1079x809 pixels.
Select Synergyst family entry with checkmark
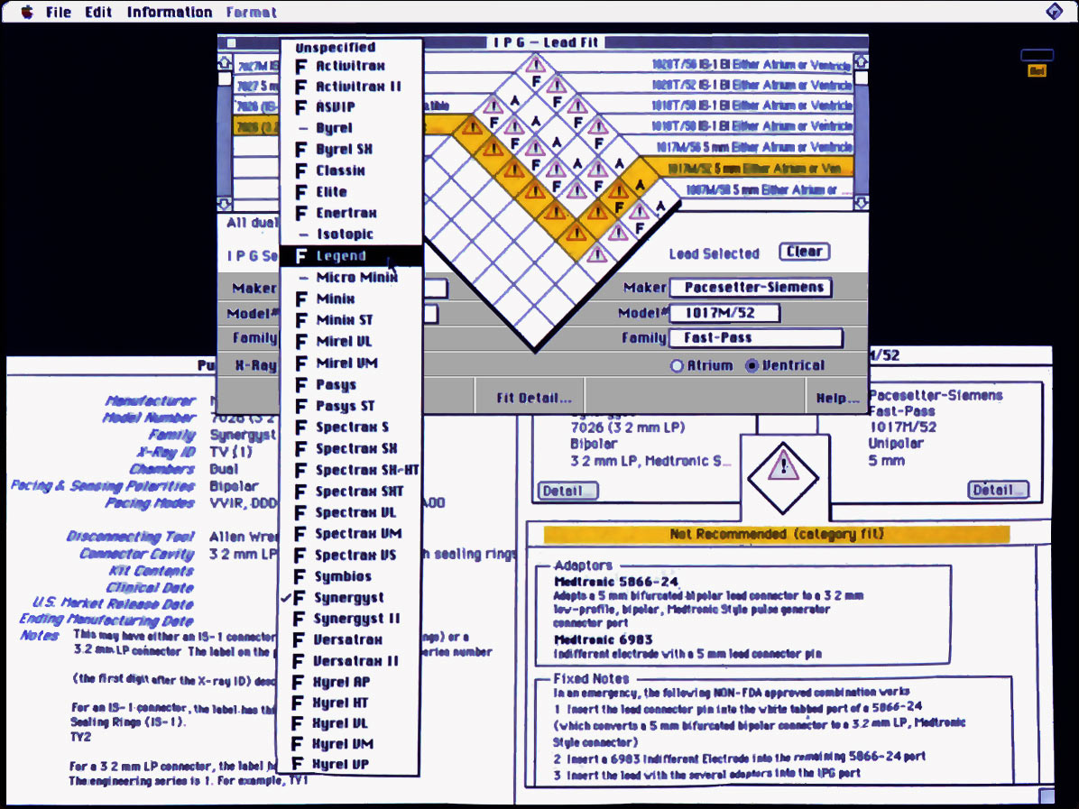pos(351,598)
